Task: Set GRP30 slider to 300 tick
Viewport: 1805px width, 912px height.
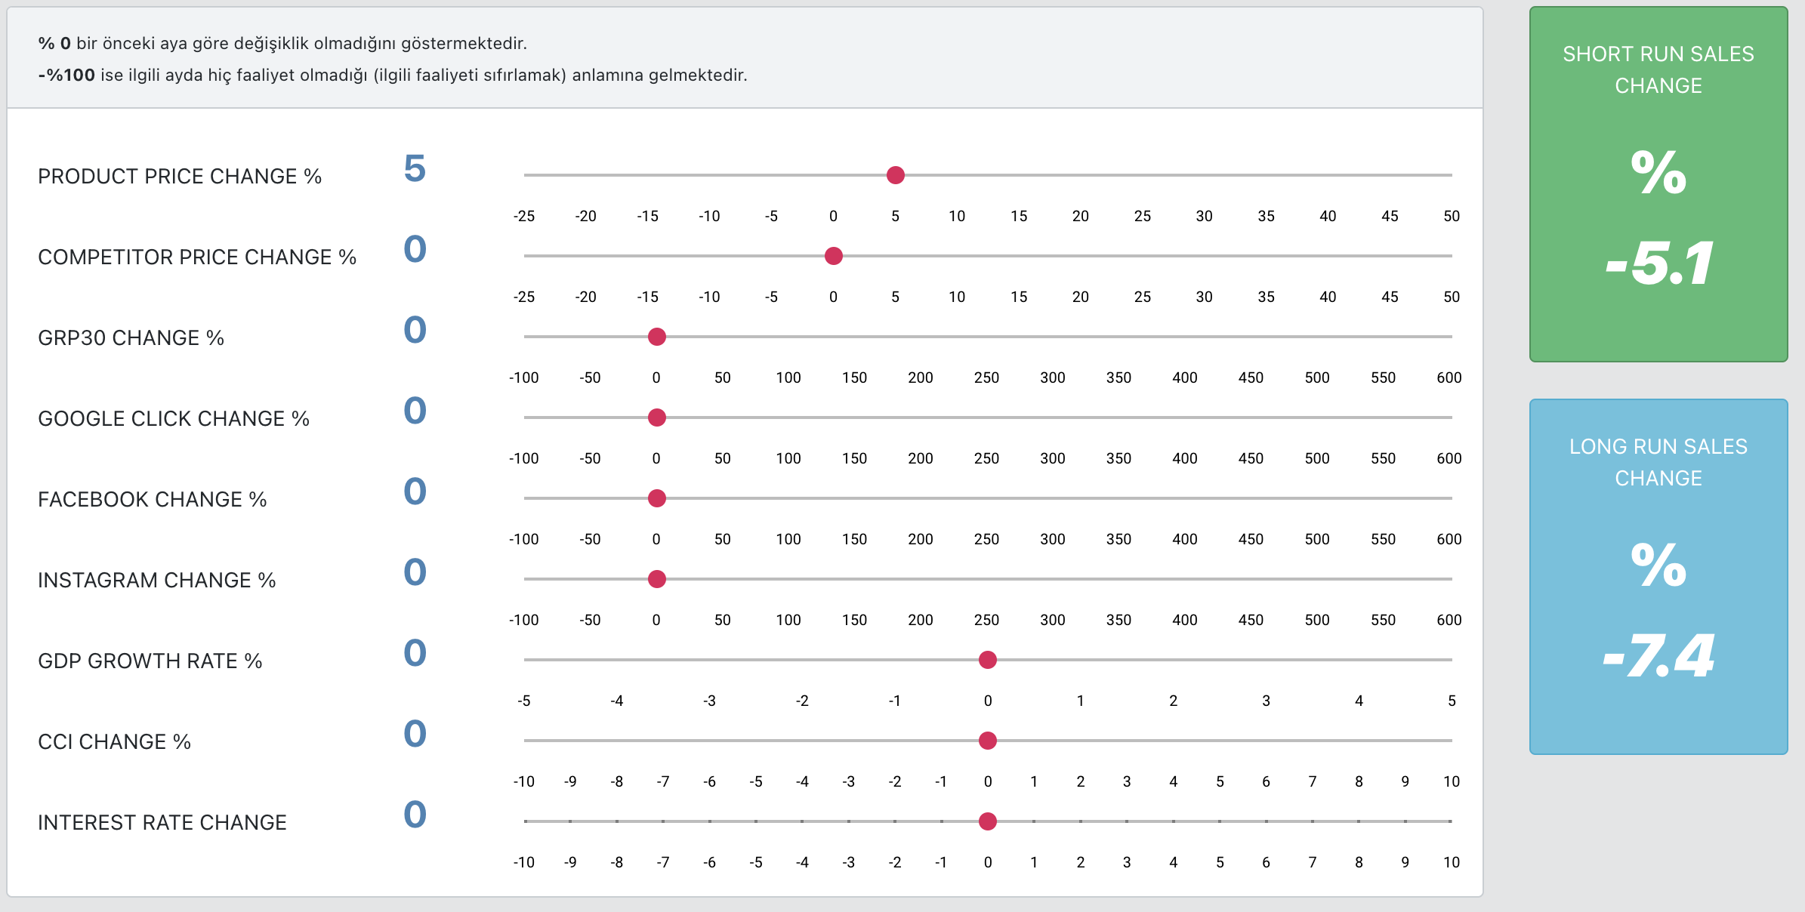Action: coord(1053,337)
